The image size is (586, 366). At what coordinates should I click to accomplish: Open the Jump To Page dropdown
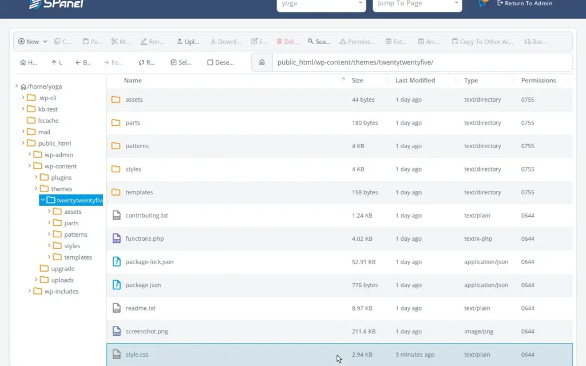[x=417, y=4]
